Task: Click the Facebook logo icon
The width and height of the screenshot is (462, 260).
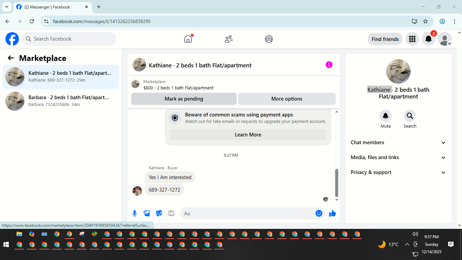Action: coord(12,39)
